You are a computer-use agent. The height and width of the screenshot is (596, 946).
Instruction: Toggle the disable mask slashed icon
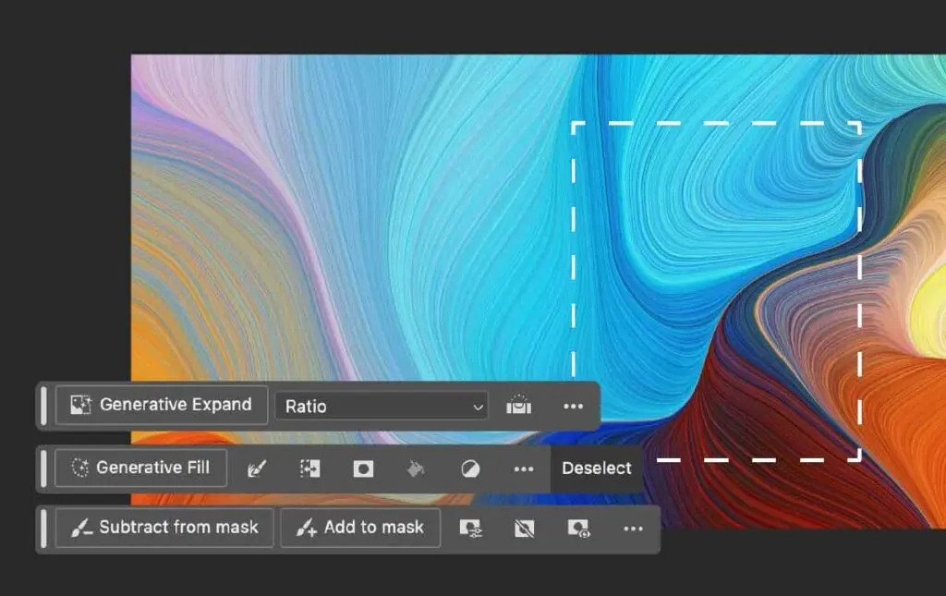(525, 529)
